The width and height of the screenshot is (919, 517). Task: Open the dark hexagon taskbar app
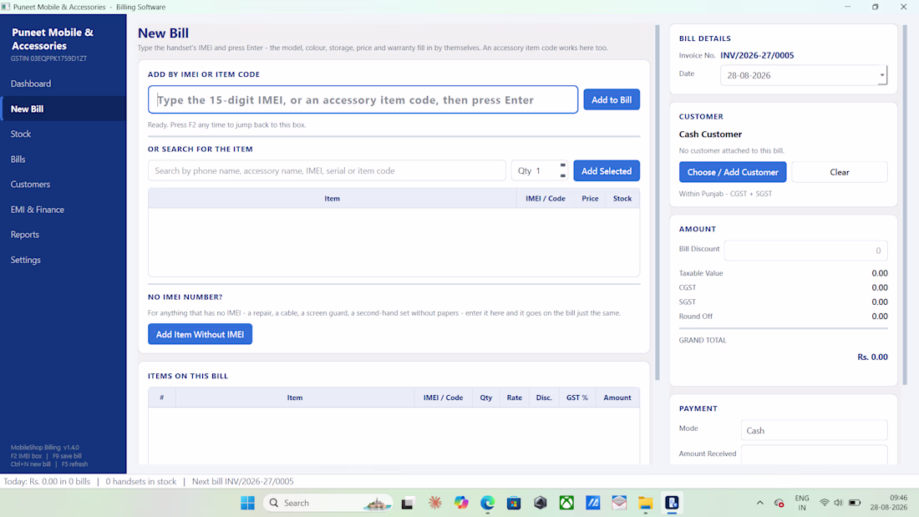(541, 503)
